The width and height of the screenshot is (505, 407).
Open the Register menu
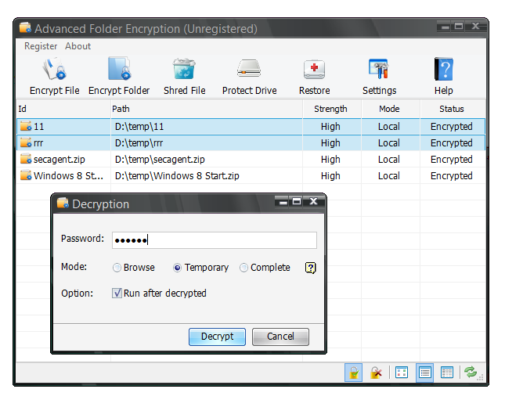[41, 46]
